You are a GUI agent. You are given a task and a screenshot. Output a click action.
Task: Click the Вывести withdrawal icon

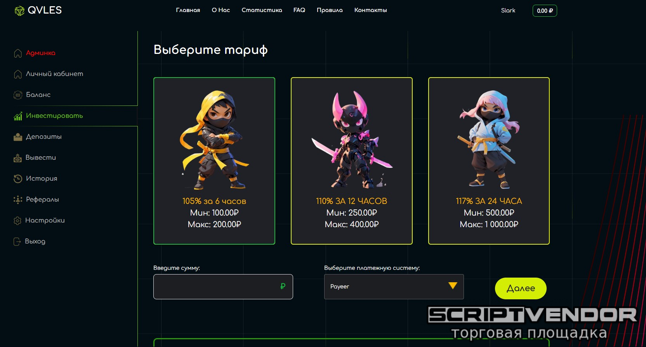pyautogui.click(x=17, y=158)
